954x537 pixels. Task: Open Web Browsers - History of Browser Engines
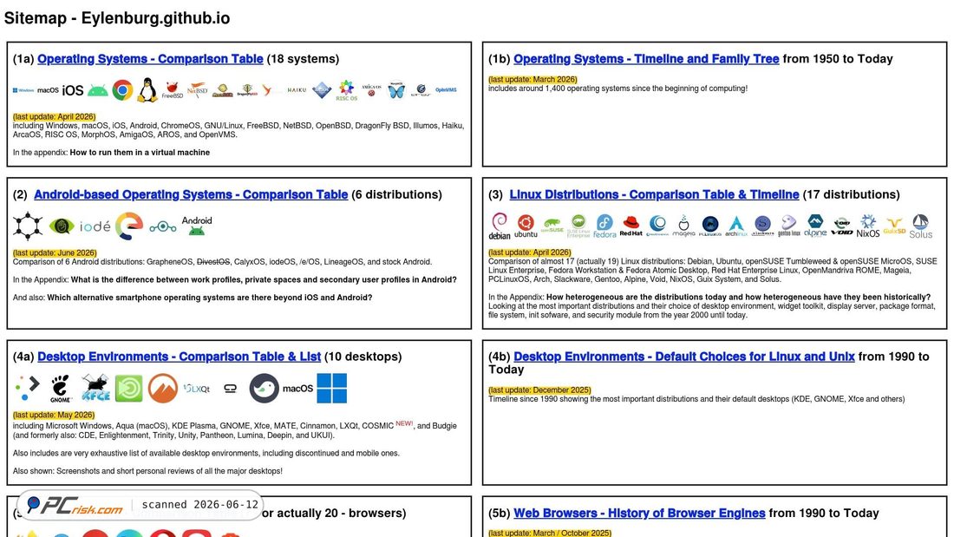pos(639,514)
